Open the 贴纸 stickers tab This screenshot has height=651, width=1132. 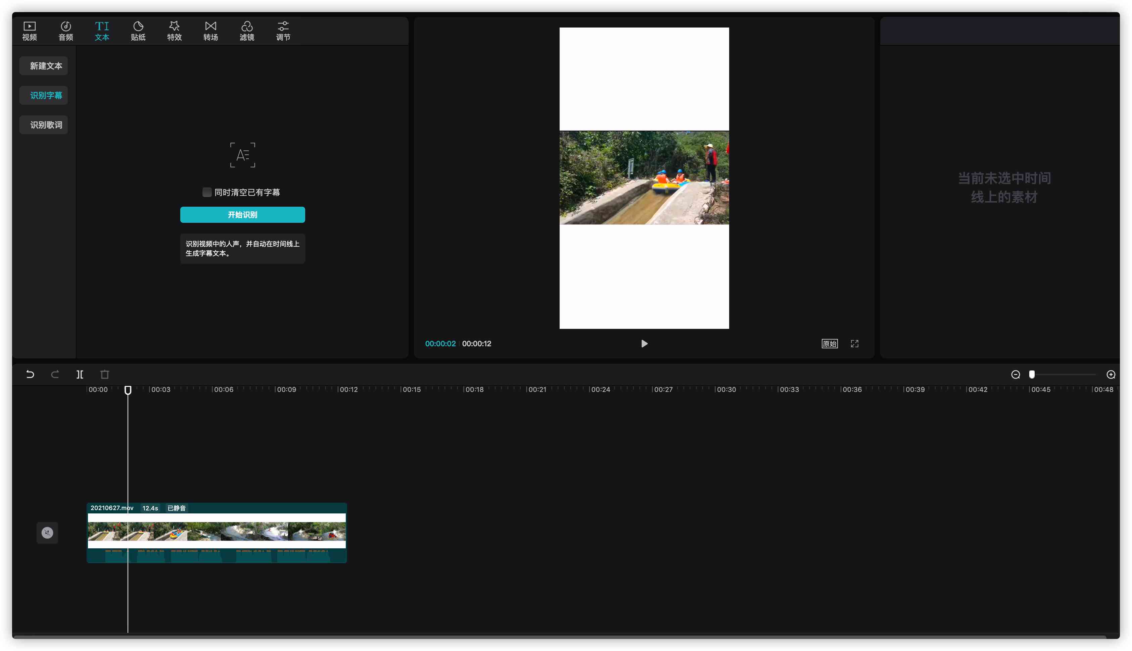(138, 31)
